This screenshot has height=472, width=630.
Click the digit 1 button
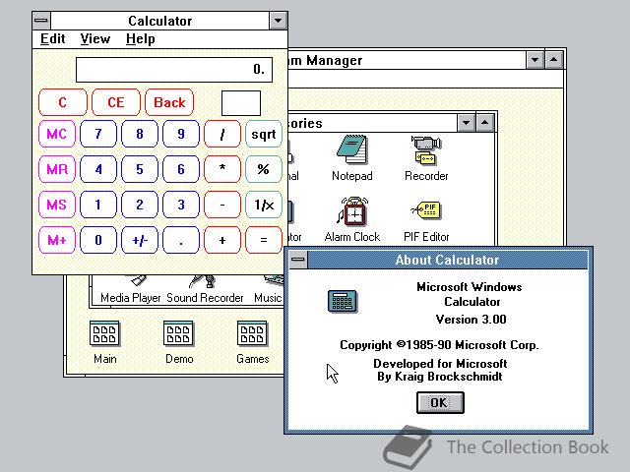click(98, 205)
